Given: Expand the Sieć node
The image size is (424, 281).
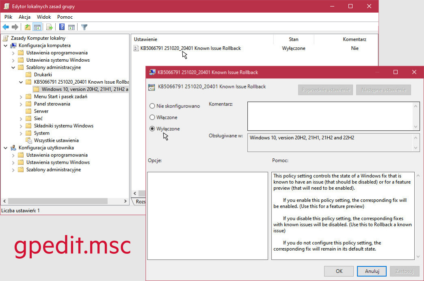Looking at the screenshot, I should coord(21,119).
